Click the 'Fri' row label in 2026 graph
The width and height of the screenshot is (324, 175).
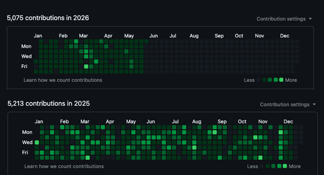[24, 66]
